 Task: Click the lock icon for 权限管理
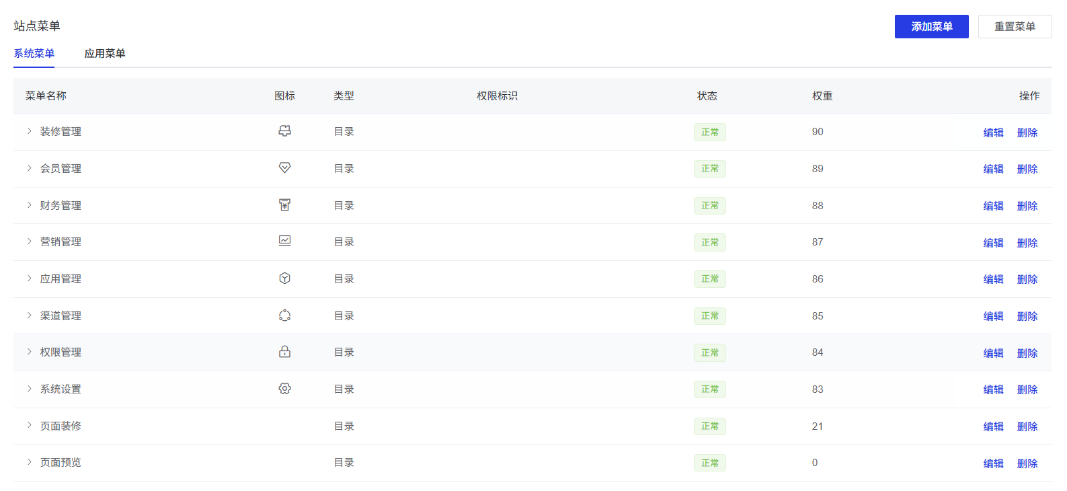pos(284,352)
